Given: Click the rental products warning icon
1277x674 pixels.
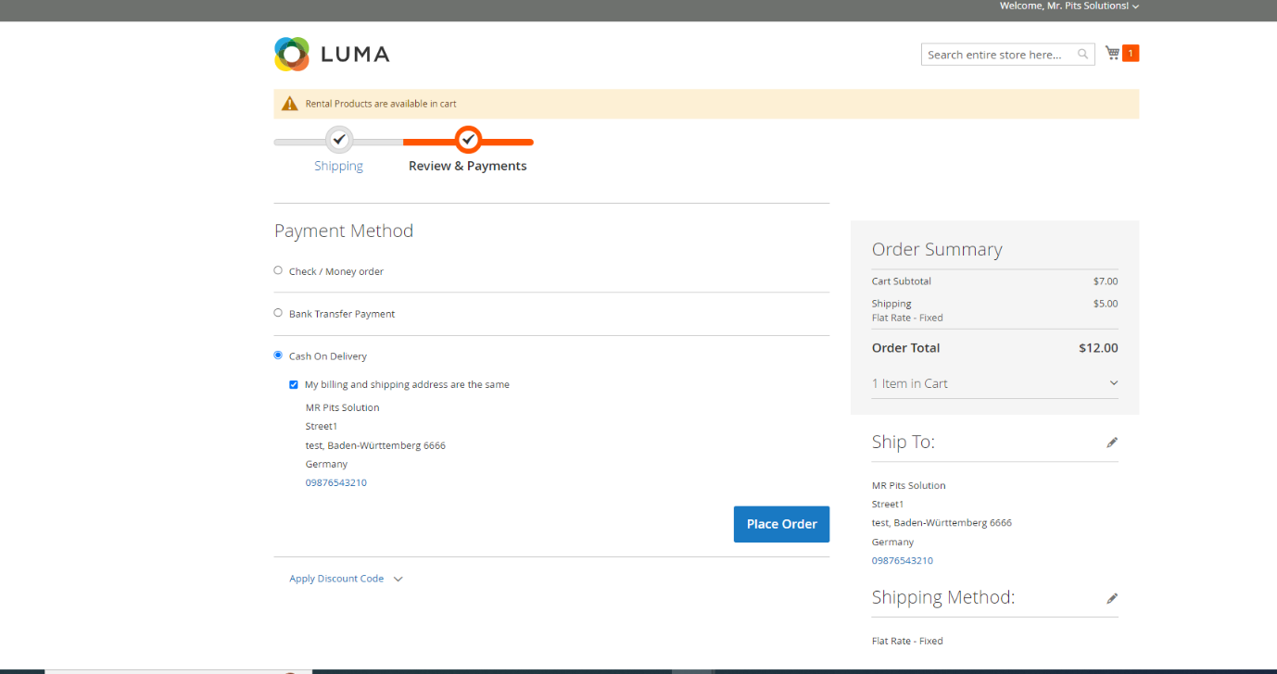Looking at the screenshot, I should pos(290,104).
